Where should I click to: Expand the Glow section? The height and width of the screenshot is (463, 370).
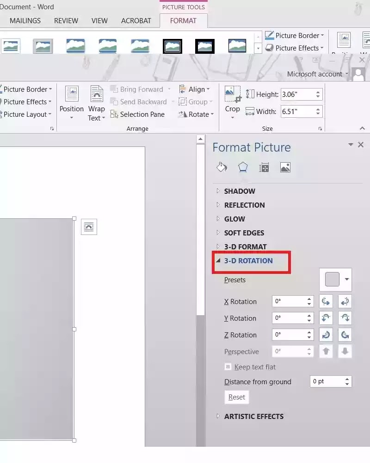coord(218,218)
